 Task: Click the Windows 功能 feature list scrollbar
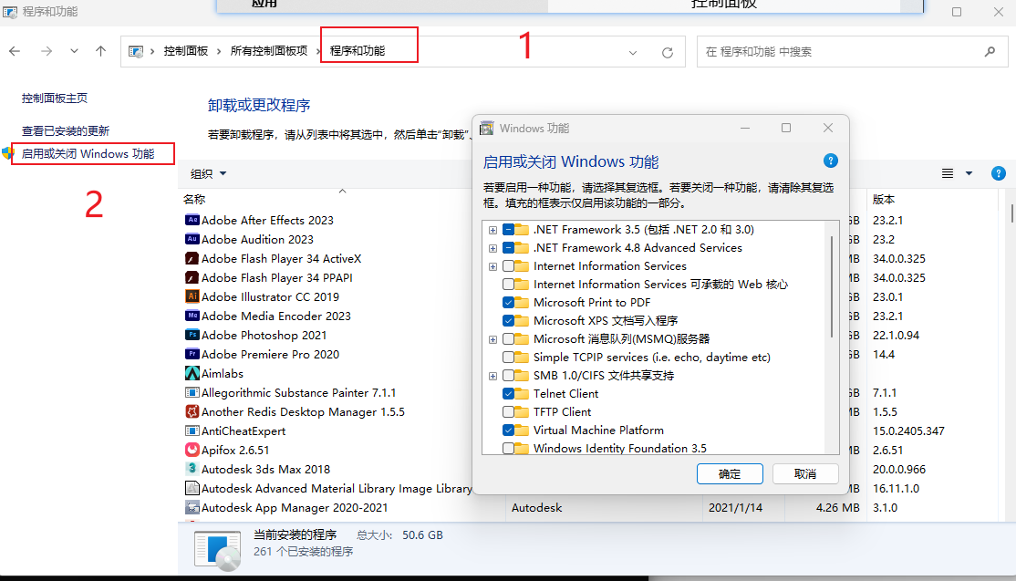coord(832,287)
